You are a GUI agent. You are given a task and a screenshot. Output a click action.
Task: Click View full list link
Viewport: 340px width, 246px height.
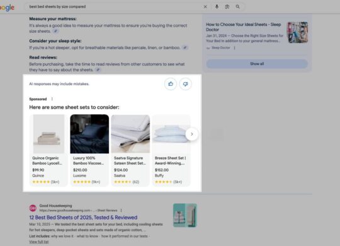(39, 242)
